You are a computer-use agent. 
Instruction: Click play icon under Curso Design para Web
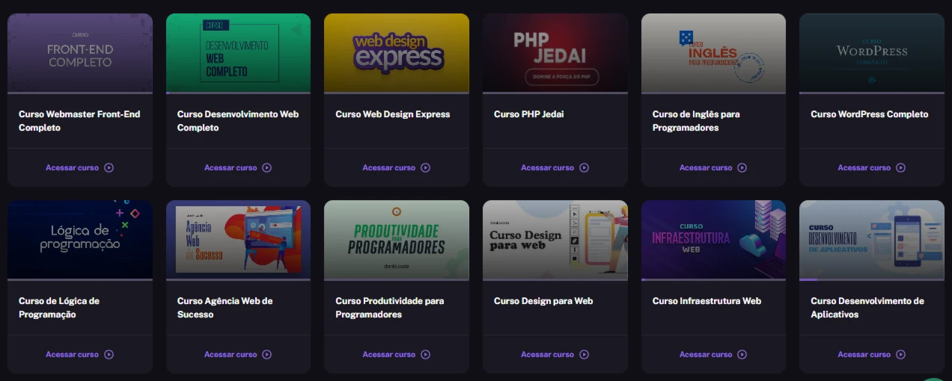[585, 355]
